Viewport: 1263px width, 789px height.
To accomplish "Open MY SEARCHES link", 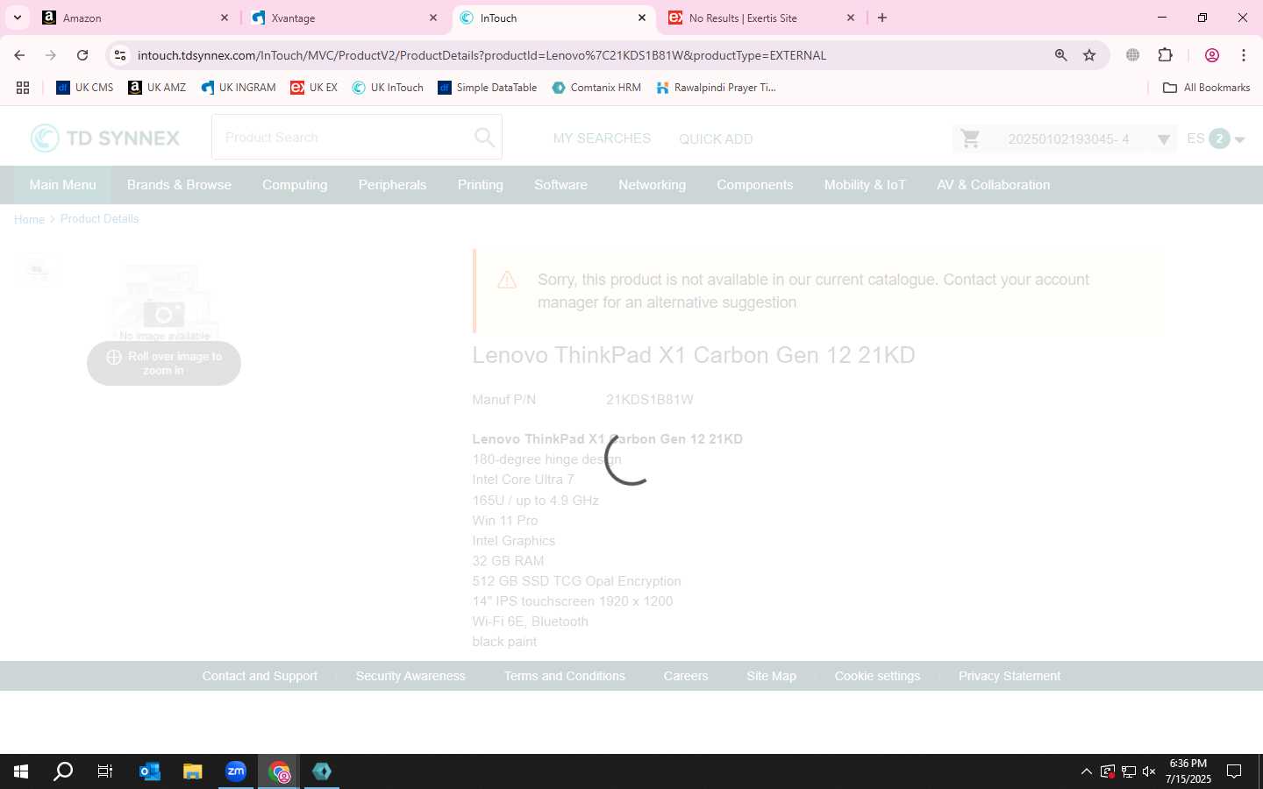I will pyautogui.click(x=602, y=139).
